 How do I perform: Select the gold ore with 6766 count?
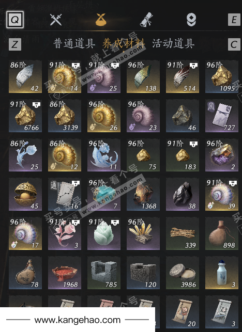pyautogui.click(x=25, y=116)
